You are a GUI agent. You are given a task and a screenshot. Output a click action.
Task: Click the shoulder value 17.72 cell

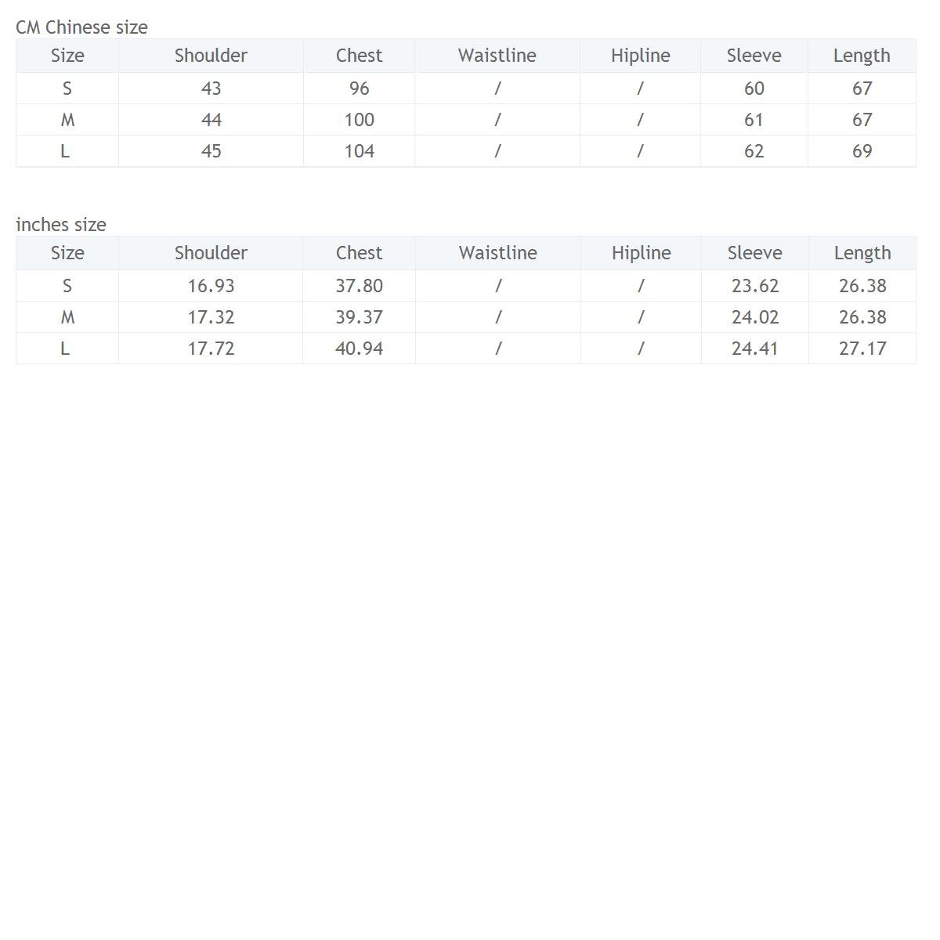pos(211,349)
